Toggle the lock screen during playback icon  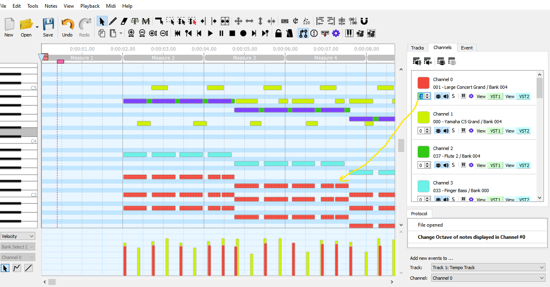[x=279, y=33]
